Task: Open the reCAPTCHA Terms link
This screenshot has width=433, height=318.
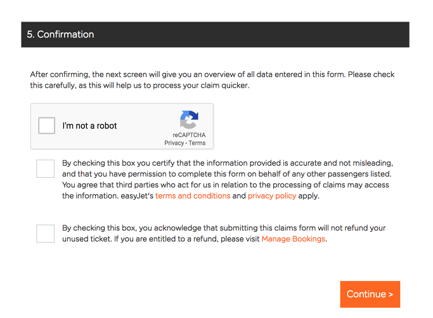Action: click(x=197, y=143)
